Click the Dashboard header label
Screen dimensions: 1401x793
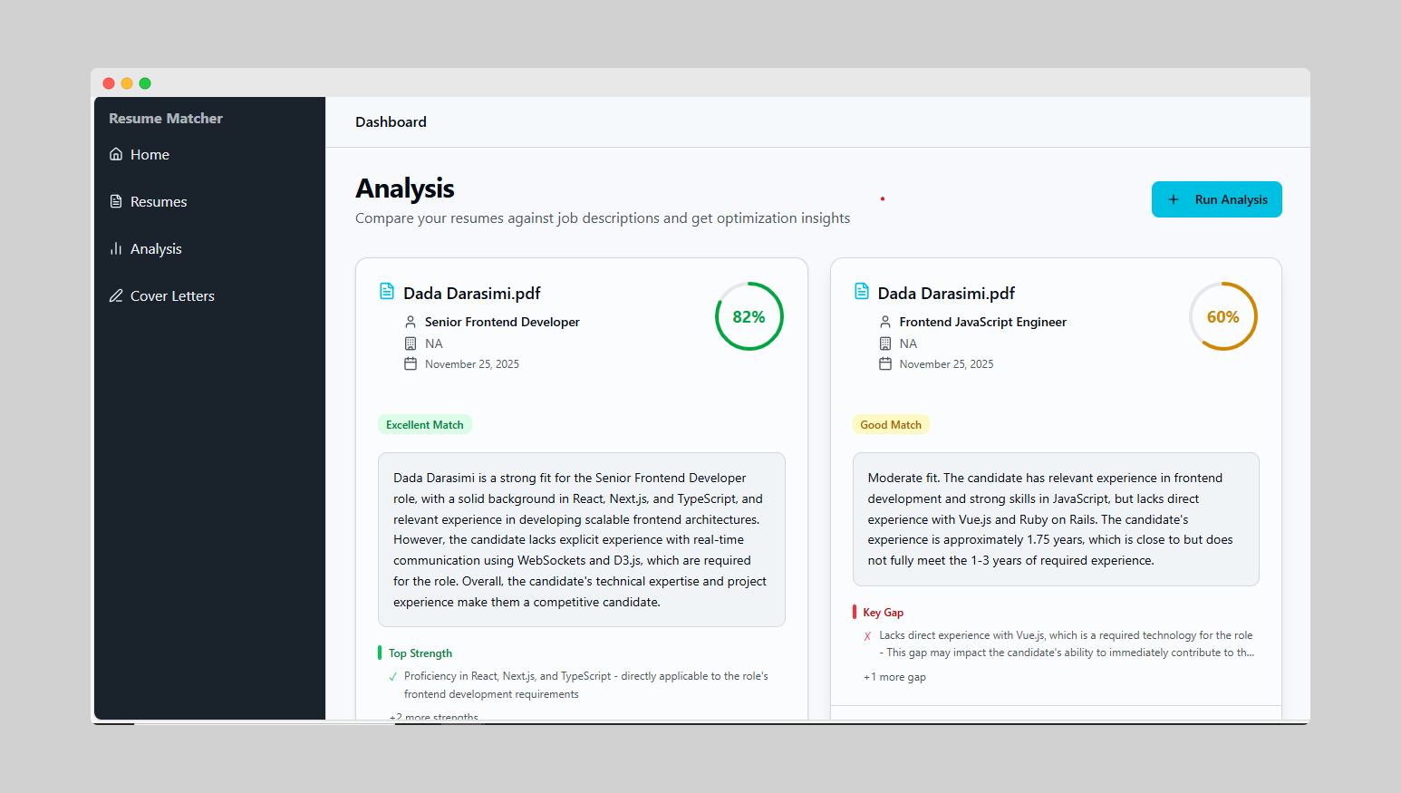(391, 121)
